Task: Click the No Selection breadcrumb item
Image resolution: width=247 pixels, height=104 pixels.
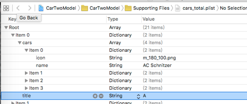Action: point(233,8)
